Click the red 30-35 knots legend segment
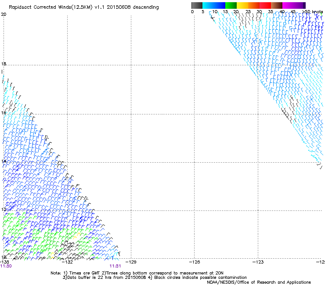 tap(265, 5)
